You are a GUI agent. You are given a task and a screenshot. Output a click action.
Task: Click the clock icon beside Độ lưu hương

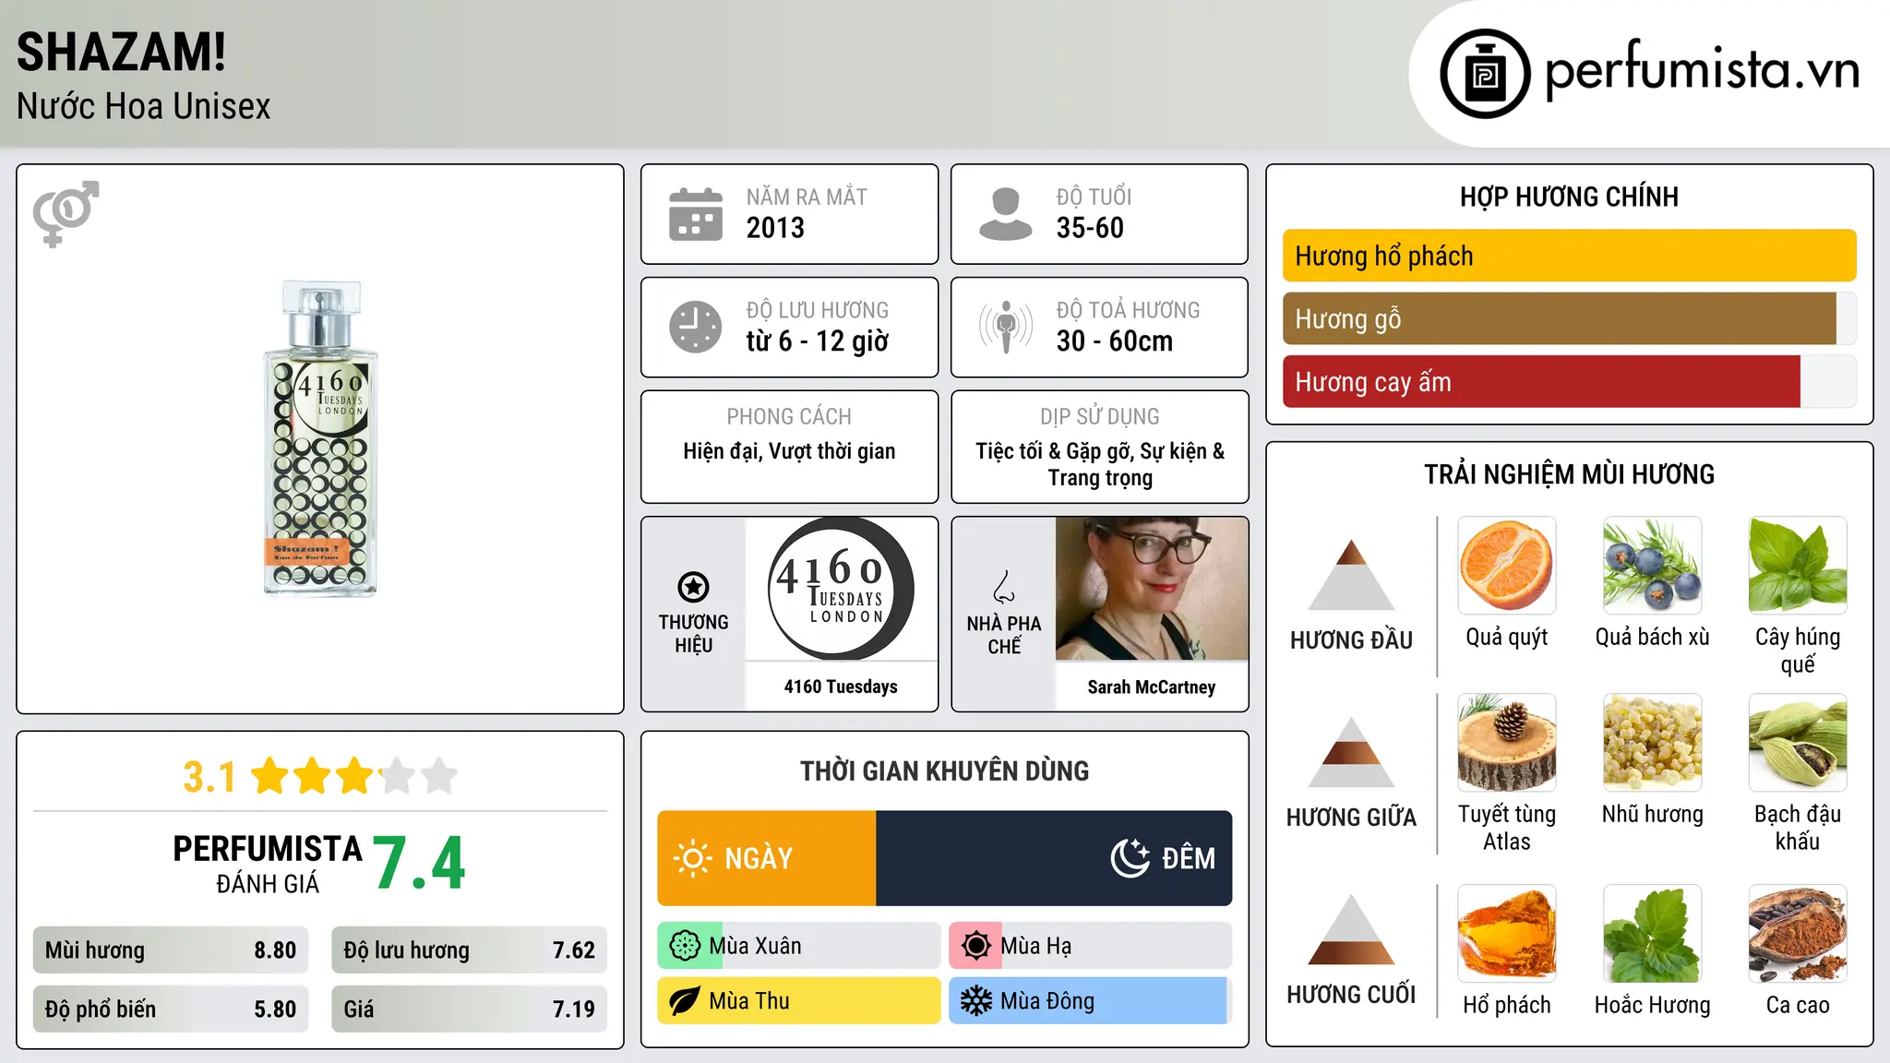pyautogui.click(x=696, y=327)
